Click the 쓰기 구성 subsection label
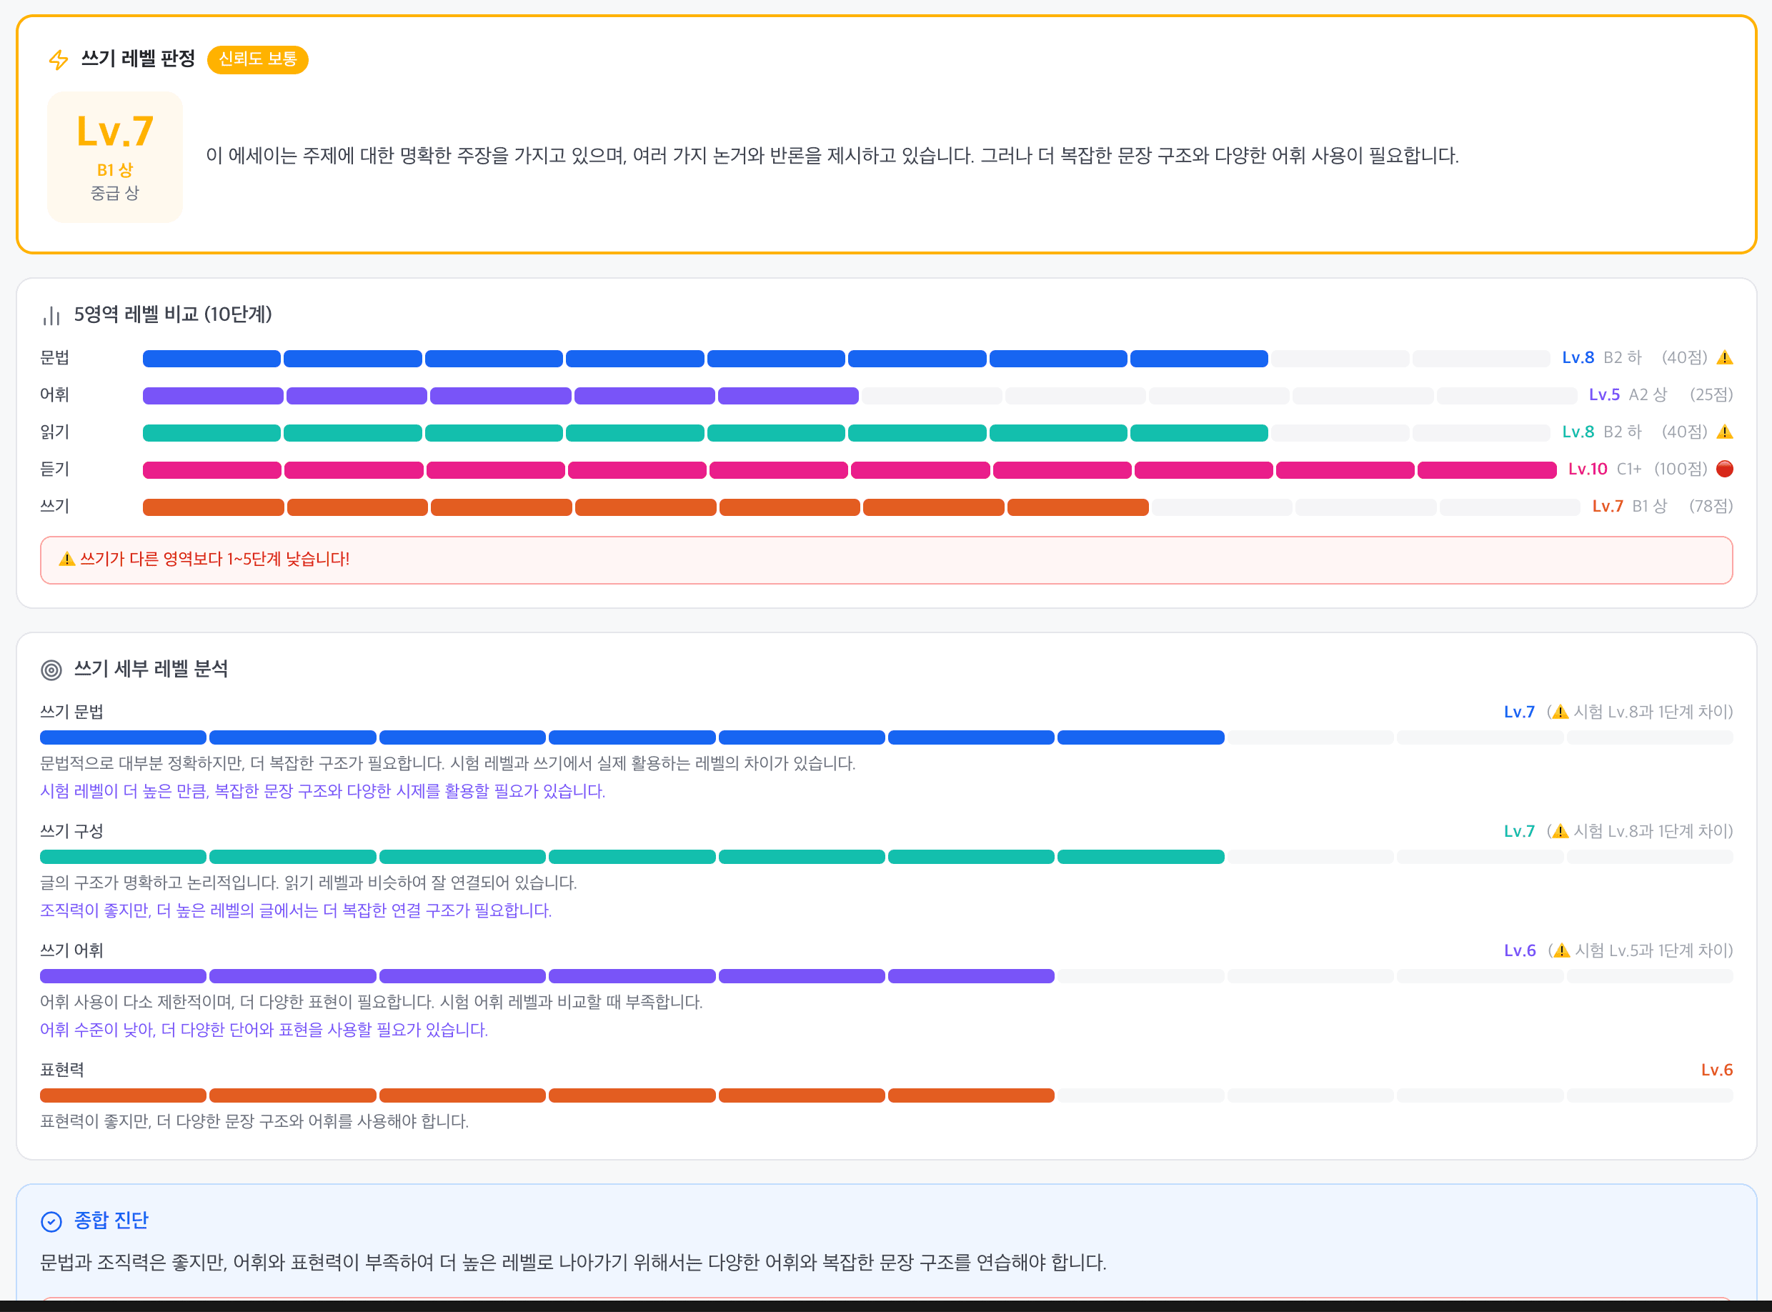Viewport: 1772px width, 1312px height. pos(71,831)
